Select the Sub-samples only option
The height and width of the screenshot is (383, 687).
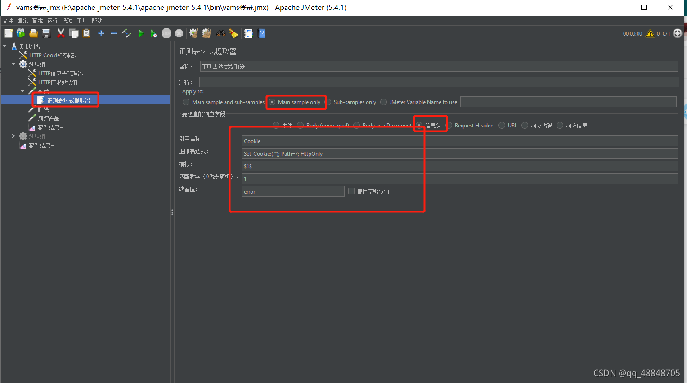point(328,102)
